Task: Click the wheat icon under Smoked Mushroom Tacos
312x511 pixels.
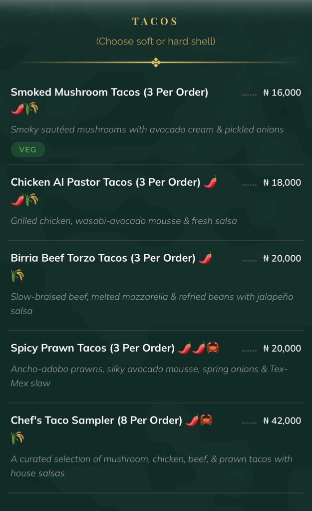Action: pos(31,107)
